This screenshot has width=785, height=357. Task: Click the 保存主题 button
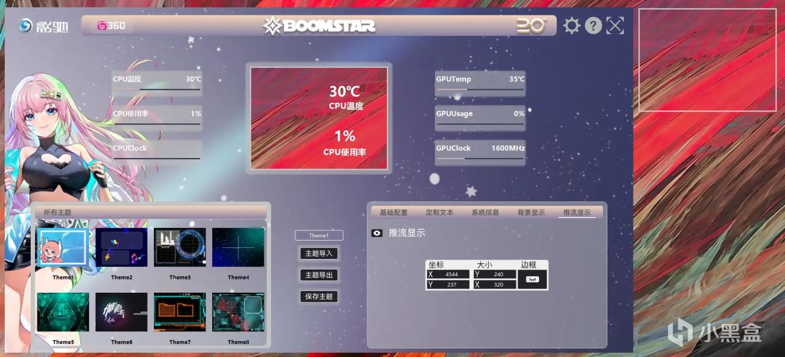(x=319, y=296)
